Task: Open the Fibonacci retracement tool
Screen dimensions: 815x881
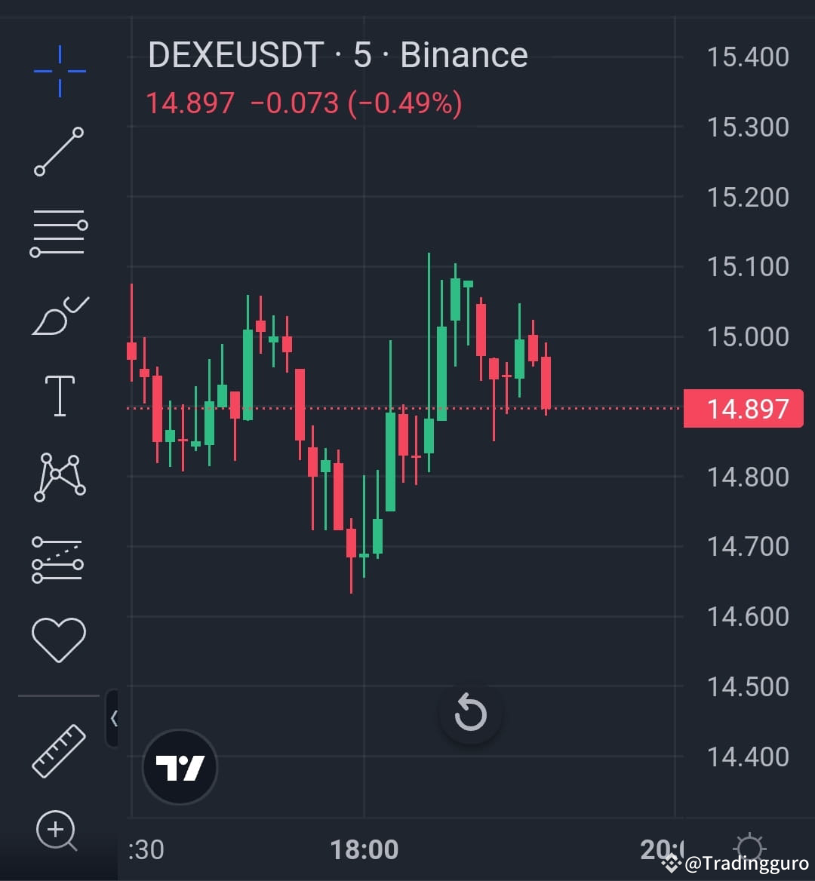Action: click(x=59, y=232)
